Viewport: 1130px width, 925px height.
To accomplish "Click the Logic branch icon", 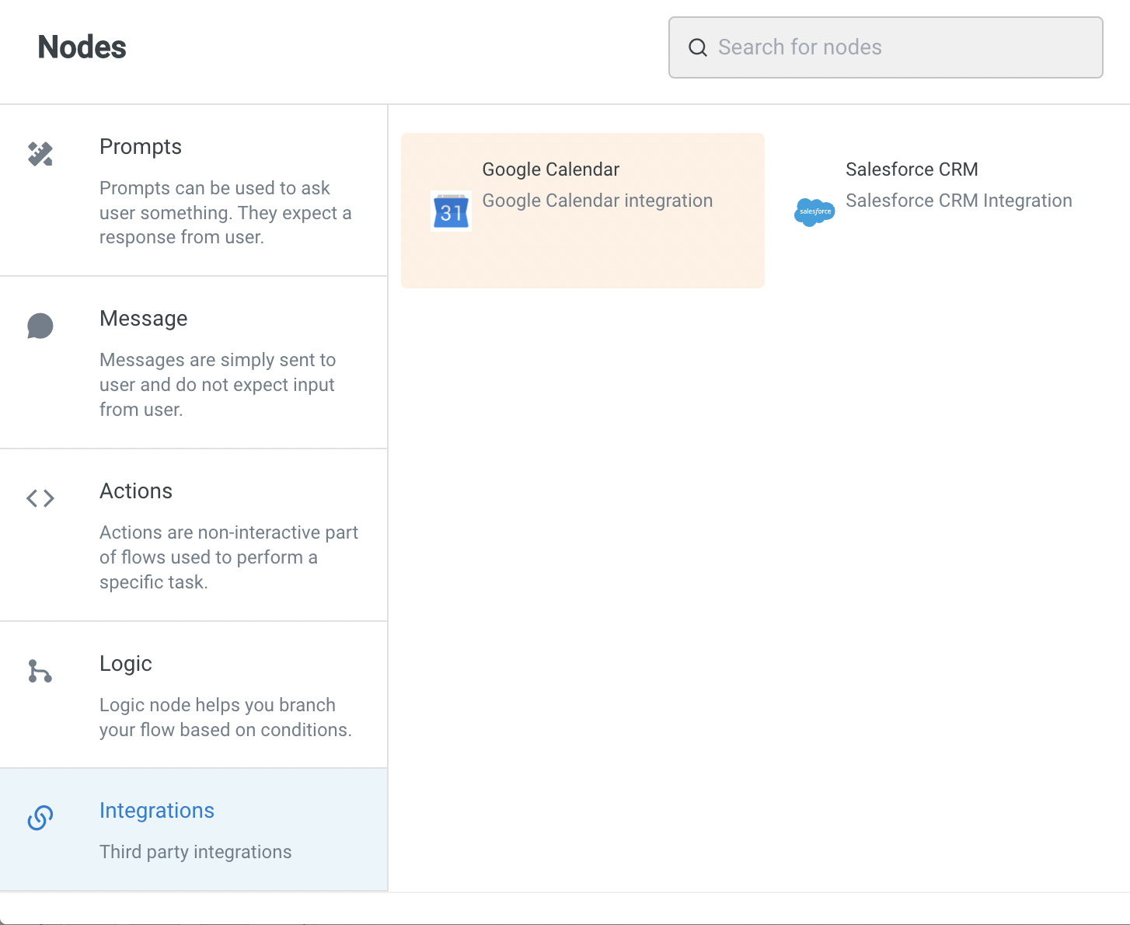I will point(40,671).
